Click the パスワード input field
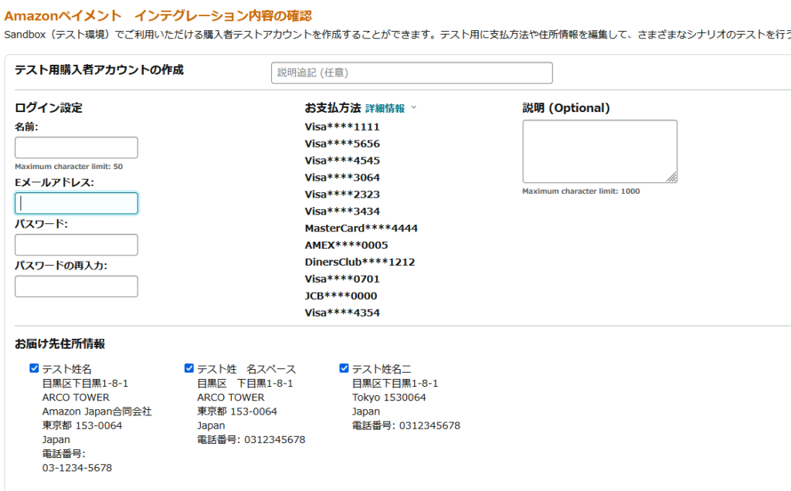Screen dimensions: 791x491 point(76,245)
